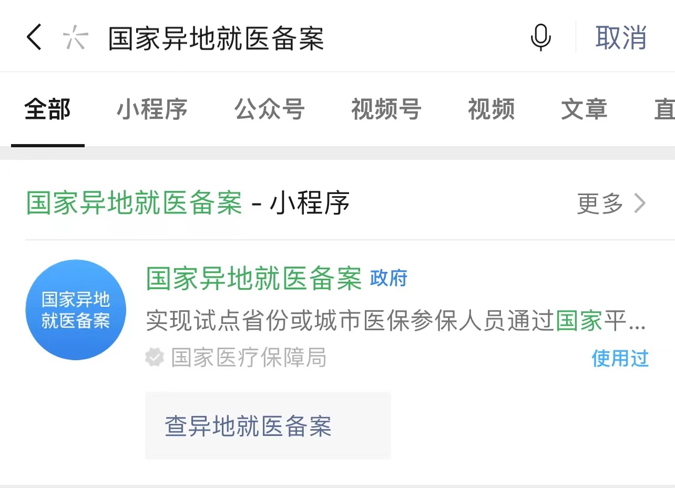
Task: Switch to the 文章 tab
Action: click(584, 109)
